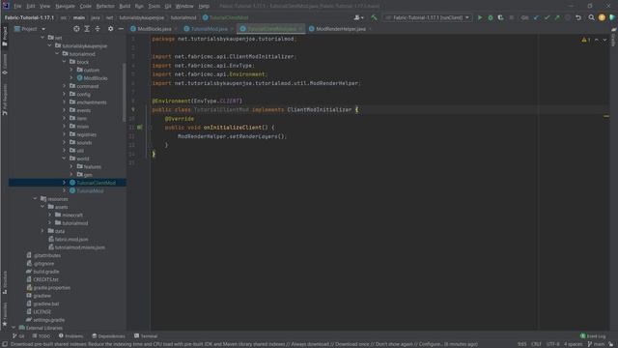Select fabric.mod.json in tree
Screen dimensions: 618x348
coord(71,239)
